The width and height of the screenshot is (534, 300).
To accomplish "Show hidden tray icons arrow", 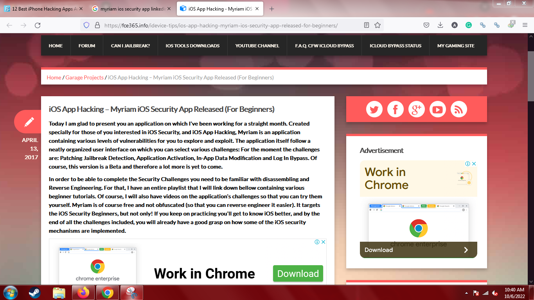I will (x=466, y=293).
